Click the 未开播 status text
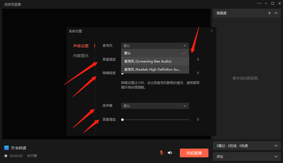Image resolution: width=283 pixels, height=163 pixels. click(x=32, y=156)
